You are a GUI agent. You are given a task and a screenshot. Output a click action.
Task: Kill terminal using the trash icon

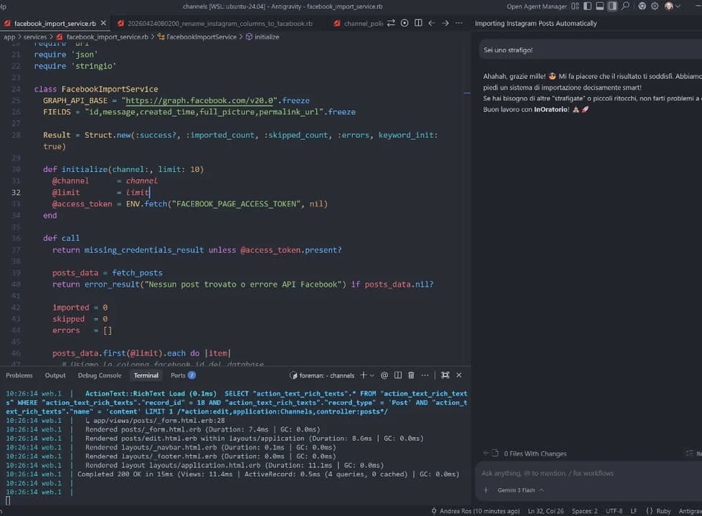pos(411,375)
